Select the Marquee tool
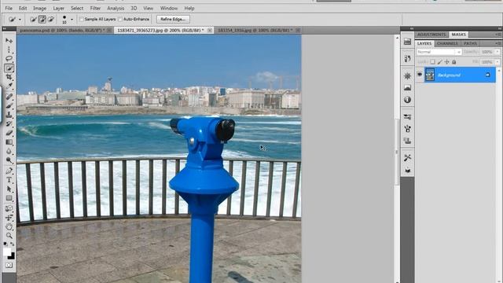503x283 pixels. [9, 50]
